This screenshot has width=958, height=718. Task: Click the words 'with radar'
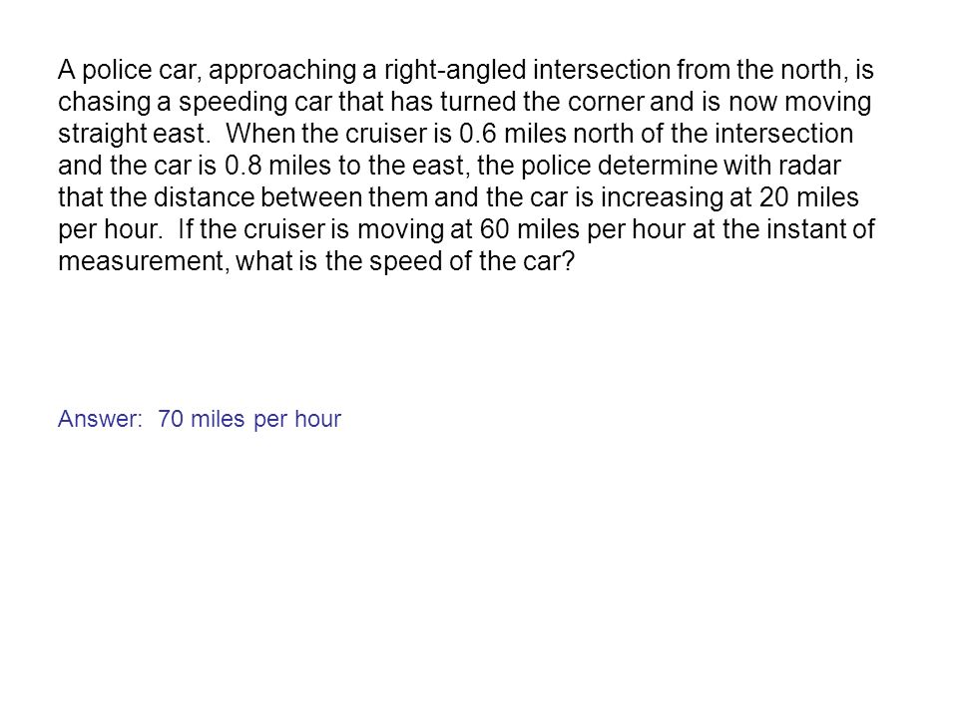pos(782,165)
